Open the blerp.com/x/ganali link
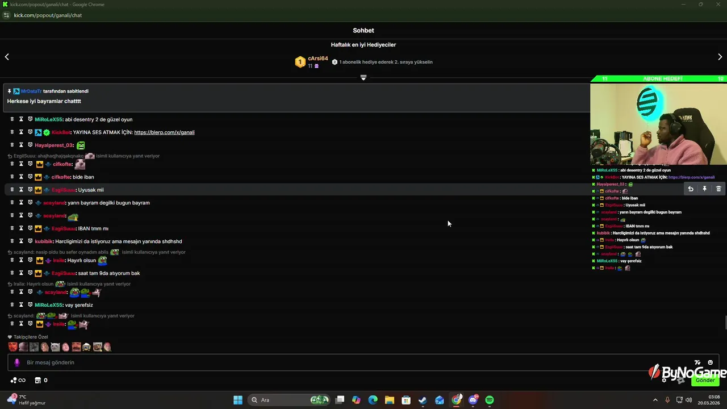727x409 pixels. pyautogui.click(x=164, y=132)
